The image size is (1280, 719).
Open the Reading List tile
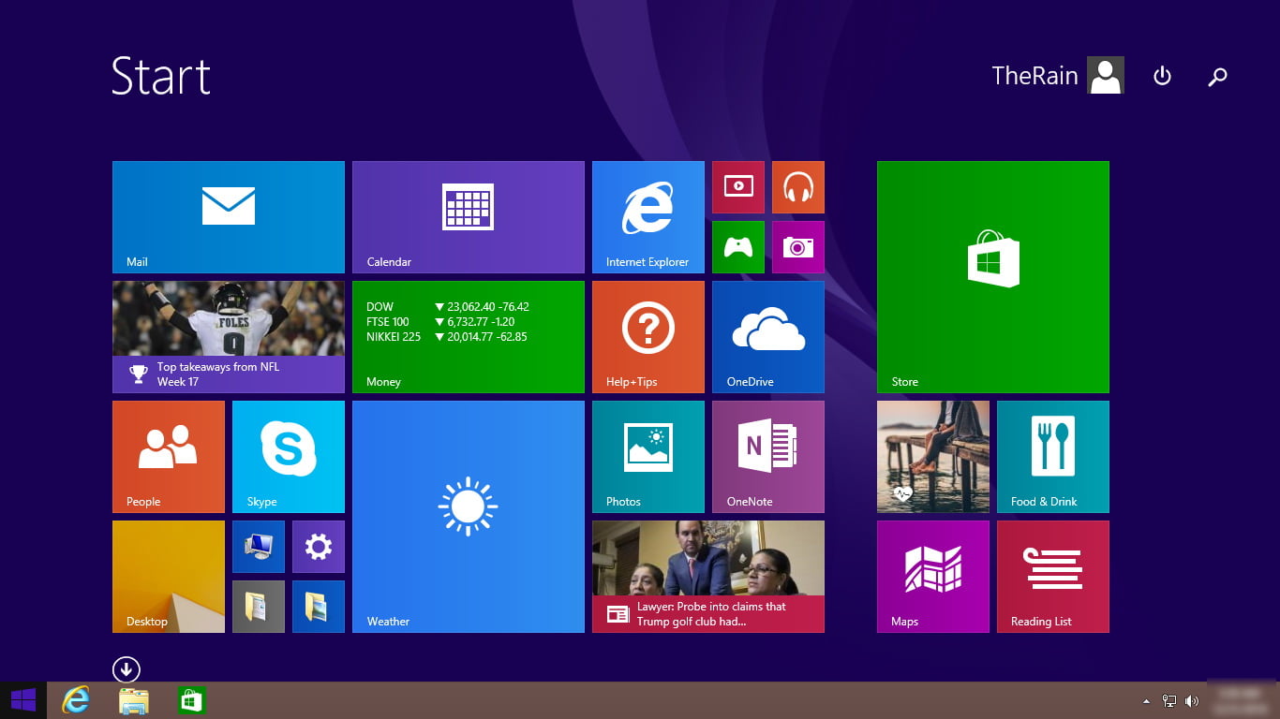click(x=1053, y=577)
